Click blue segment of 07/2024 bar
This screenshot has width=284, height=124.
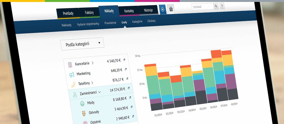220,78
